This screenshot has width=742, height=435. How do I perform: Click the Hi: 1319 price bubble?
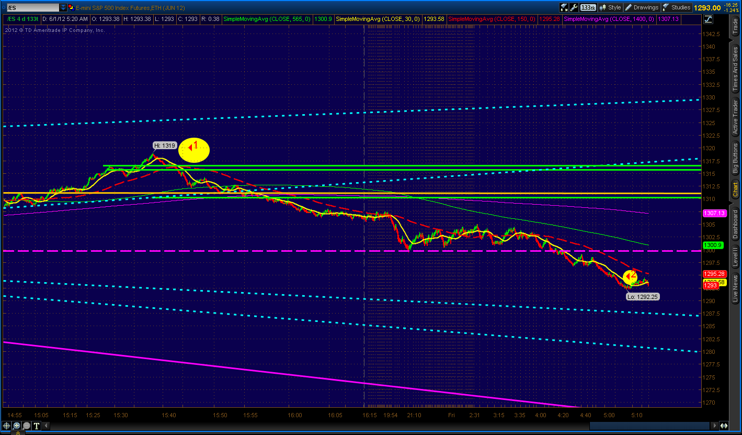165,146
